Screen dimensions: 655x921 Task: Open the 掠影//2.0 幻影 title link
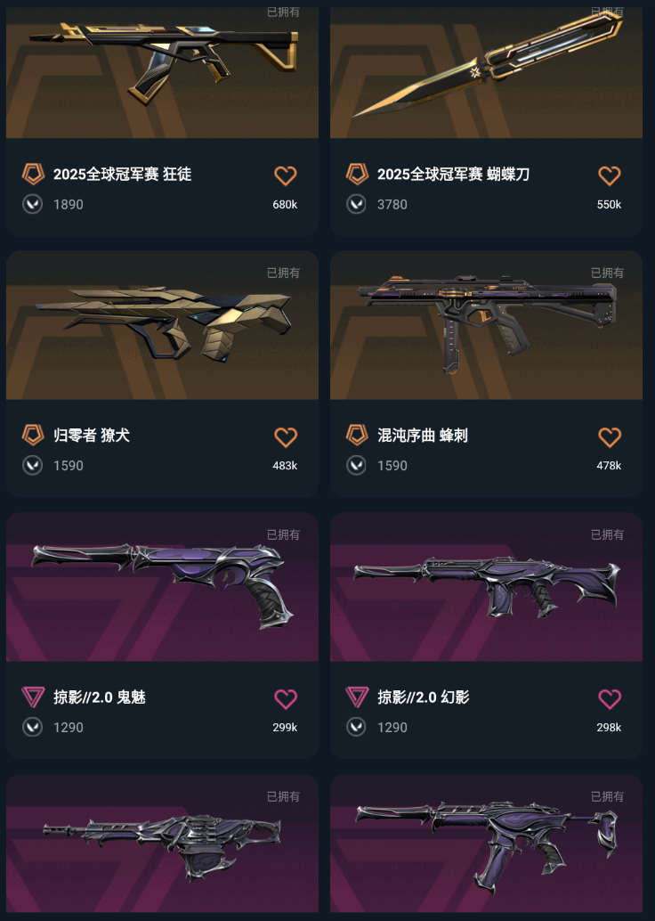point(423,697)
